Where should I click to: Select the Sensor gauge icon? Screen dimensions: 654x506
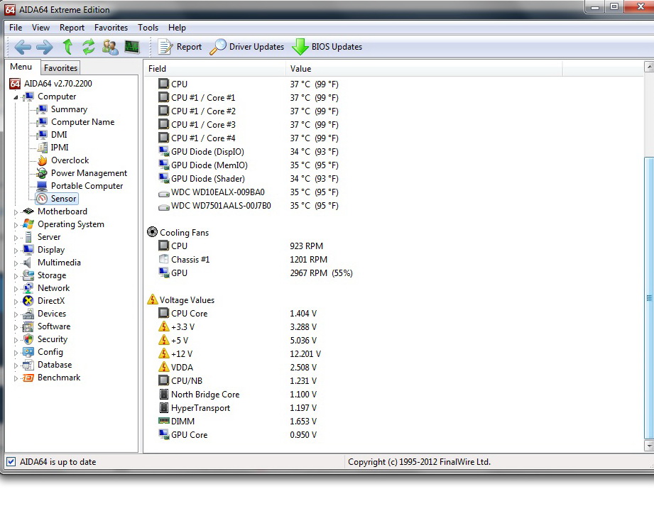pos(42,199)
